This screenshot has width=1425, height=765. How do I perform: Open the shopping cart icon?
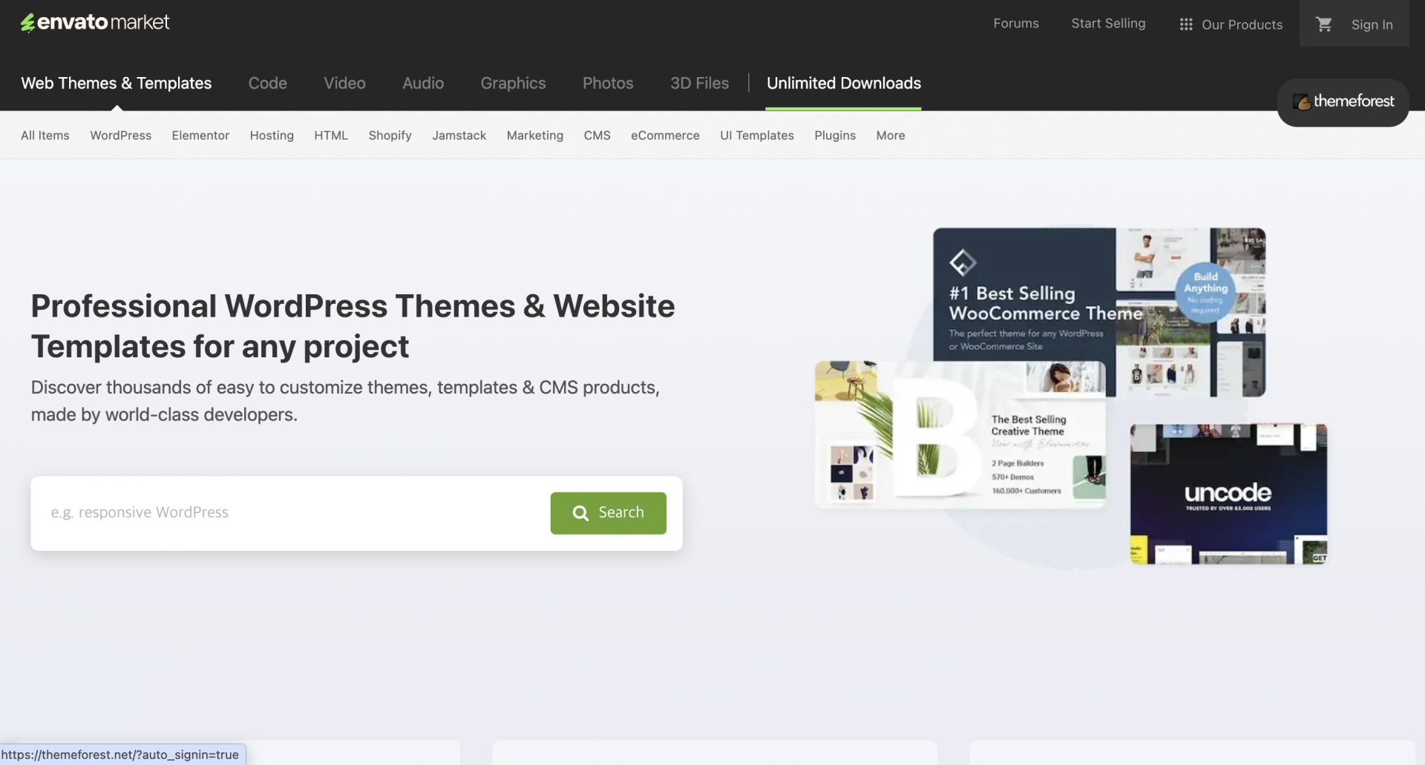[1323, 24]
